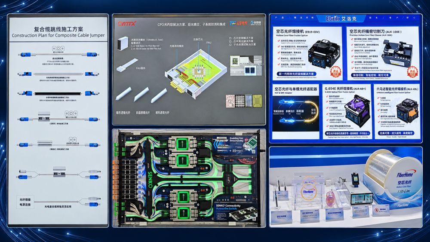430x242 pixels.
Task: Click the green SENKO lettering on board
Action: tap(150, 180)
